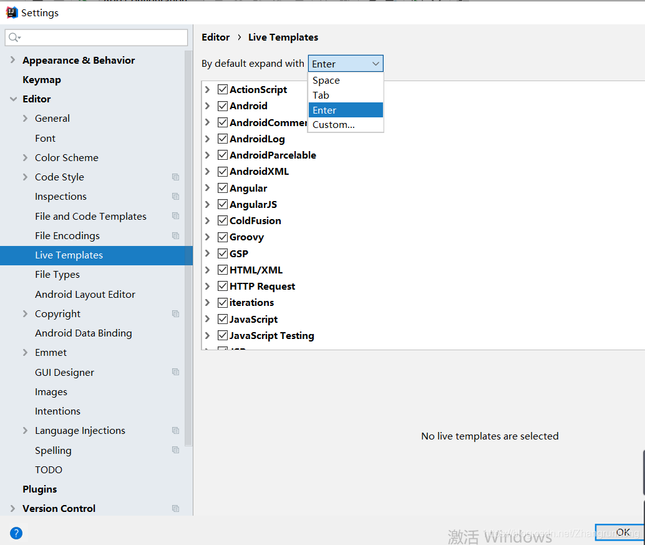Expand the Emmet arrow
This screenshot has width=645, height=545.
coord(26,353)
